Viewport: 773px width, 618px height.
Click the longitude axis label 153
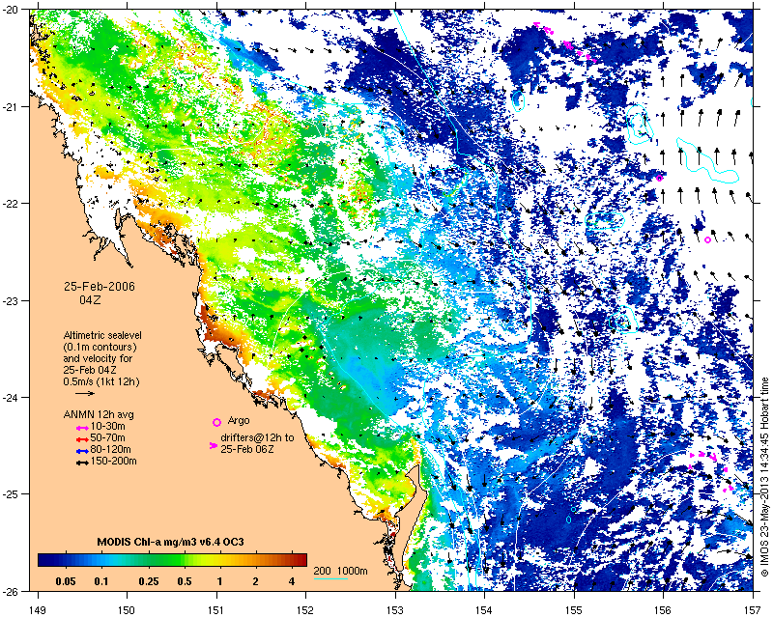pos(395,609)
